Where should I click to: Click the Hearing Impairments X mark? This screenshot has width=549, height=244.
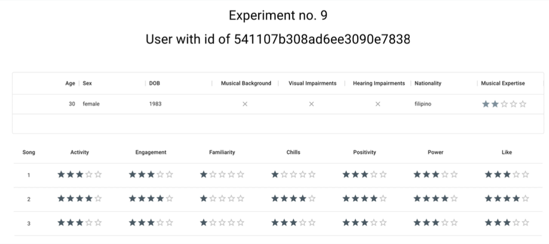(x=378, y=104)
